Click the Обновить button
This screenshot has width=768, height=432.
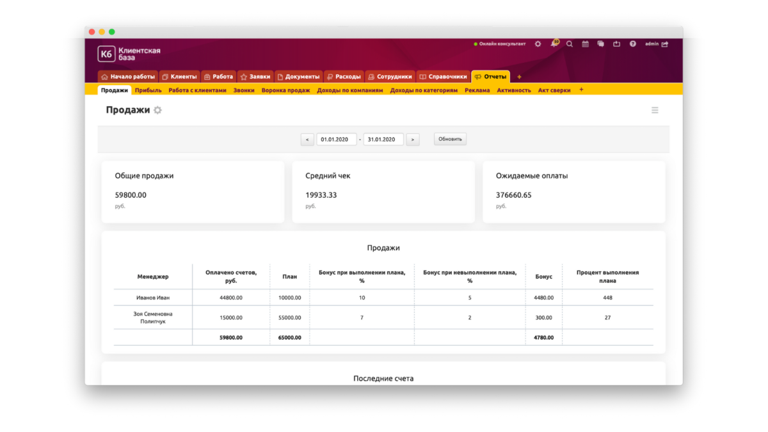pyautogui.click(x=450, y=139)
